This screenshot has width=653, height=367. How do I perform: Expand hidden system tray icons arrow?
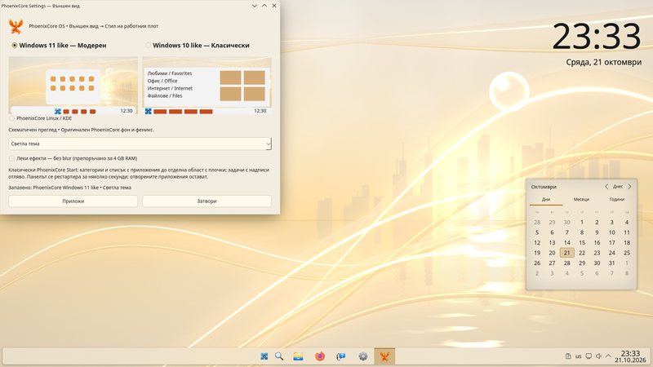(608, 356)
